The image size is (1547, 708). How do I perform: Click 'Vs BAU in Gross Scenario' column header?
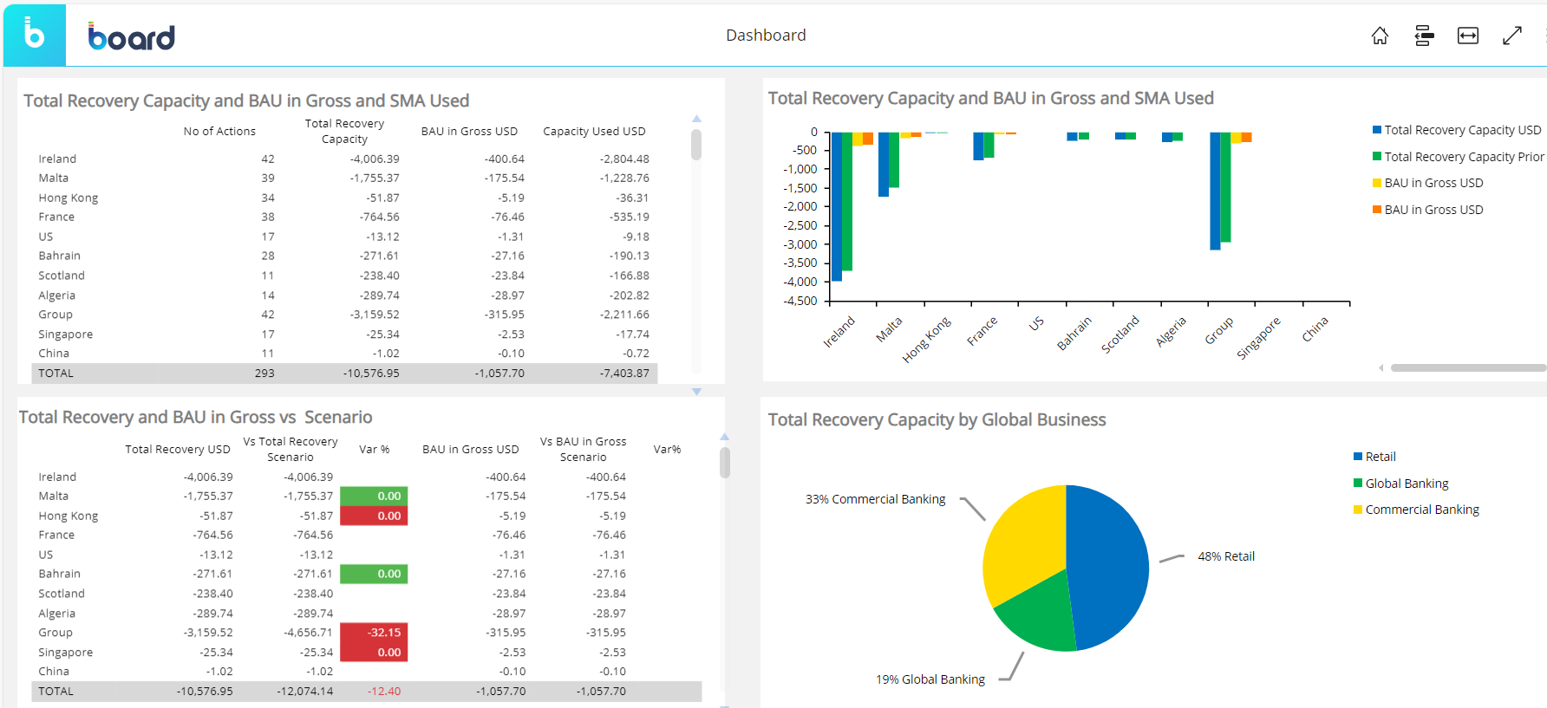[583, 450]
